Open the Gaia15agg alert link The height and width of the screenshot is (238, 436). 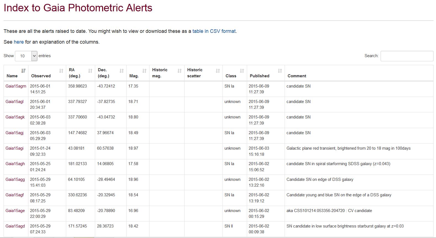point(15,179)
